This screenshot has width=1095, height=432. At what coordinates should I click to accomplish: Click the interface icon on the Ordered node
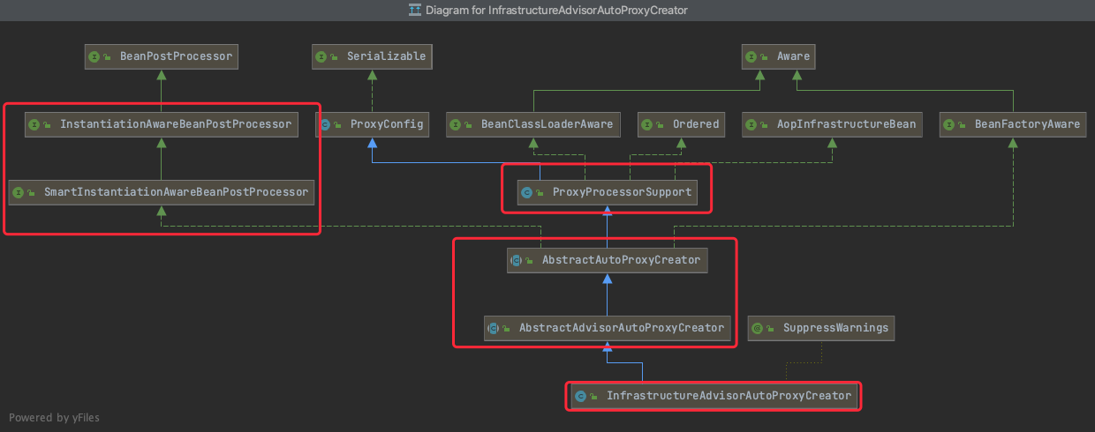[x=647, y=125]
